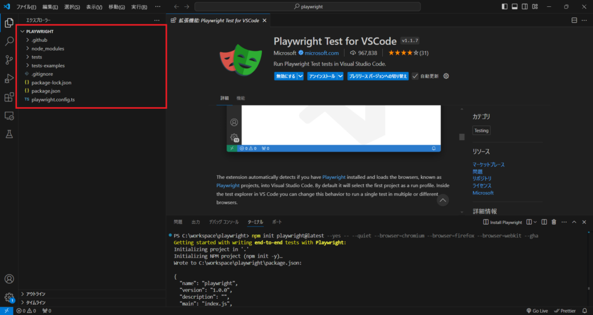Image resolution: width=593 pixels, height=315 pixels.
Task: Open the Testing flask icon
Action: pos(9,134)
